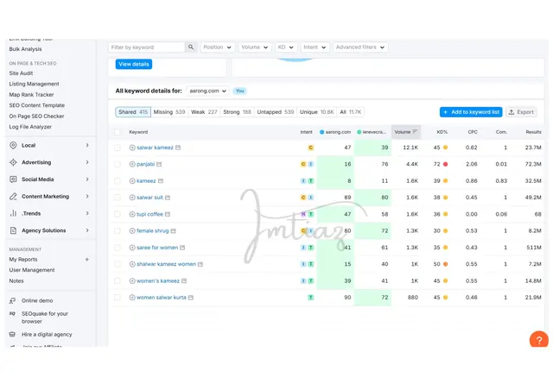Viewport: 553px width, 390px height.
Task: Open SERP icon next to panjabi
Action: point(159,164)
